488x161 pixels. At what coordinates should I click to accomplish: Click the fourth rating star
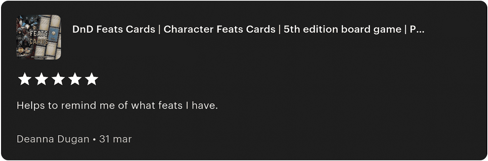click(x=75, y=79)
